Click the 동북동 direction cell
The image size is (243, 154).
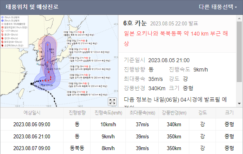(77, 148)
